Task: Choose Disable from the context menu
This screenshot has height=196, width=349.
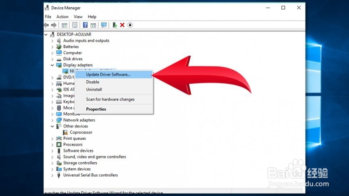Action: point(114,82)
